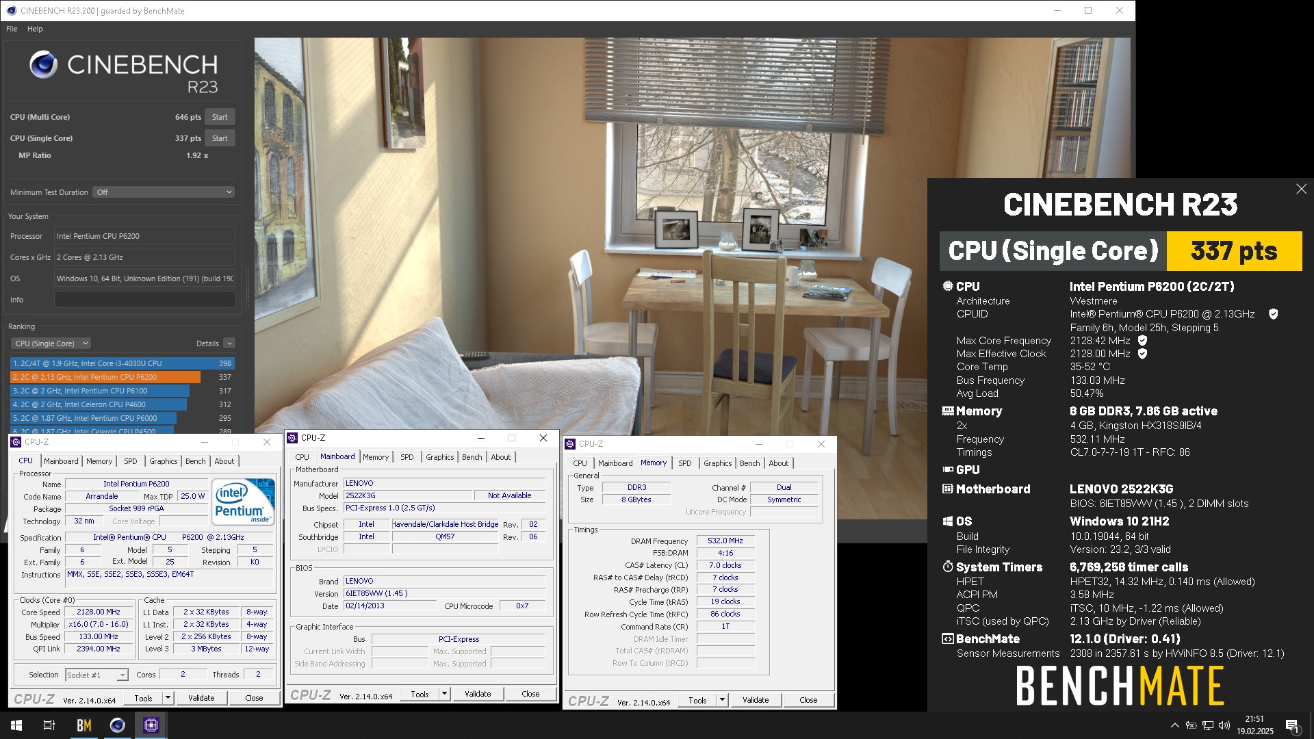Open About tab in middle CPU-Z
The image size is (1314, 739).
501,457
